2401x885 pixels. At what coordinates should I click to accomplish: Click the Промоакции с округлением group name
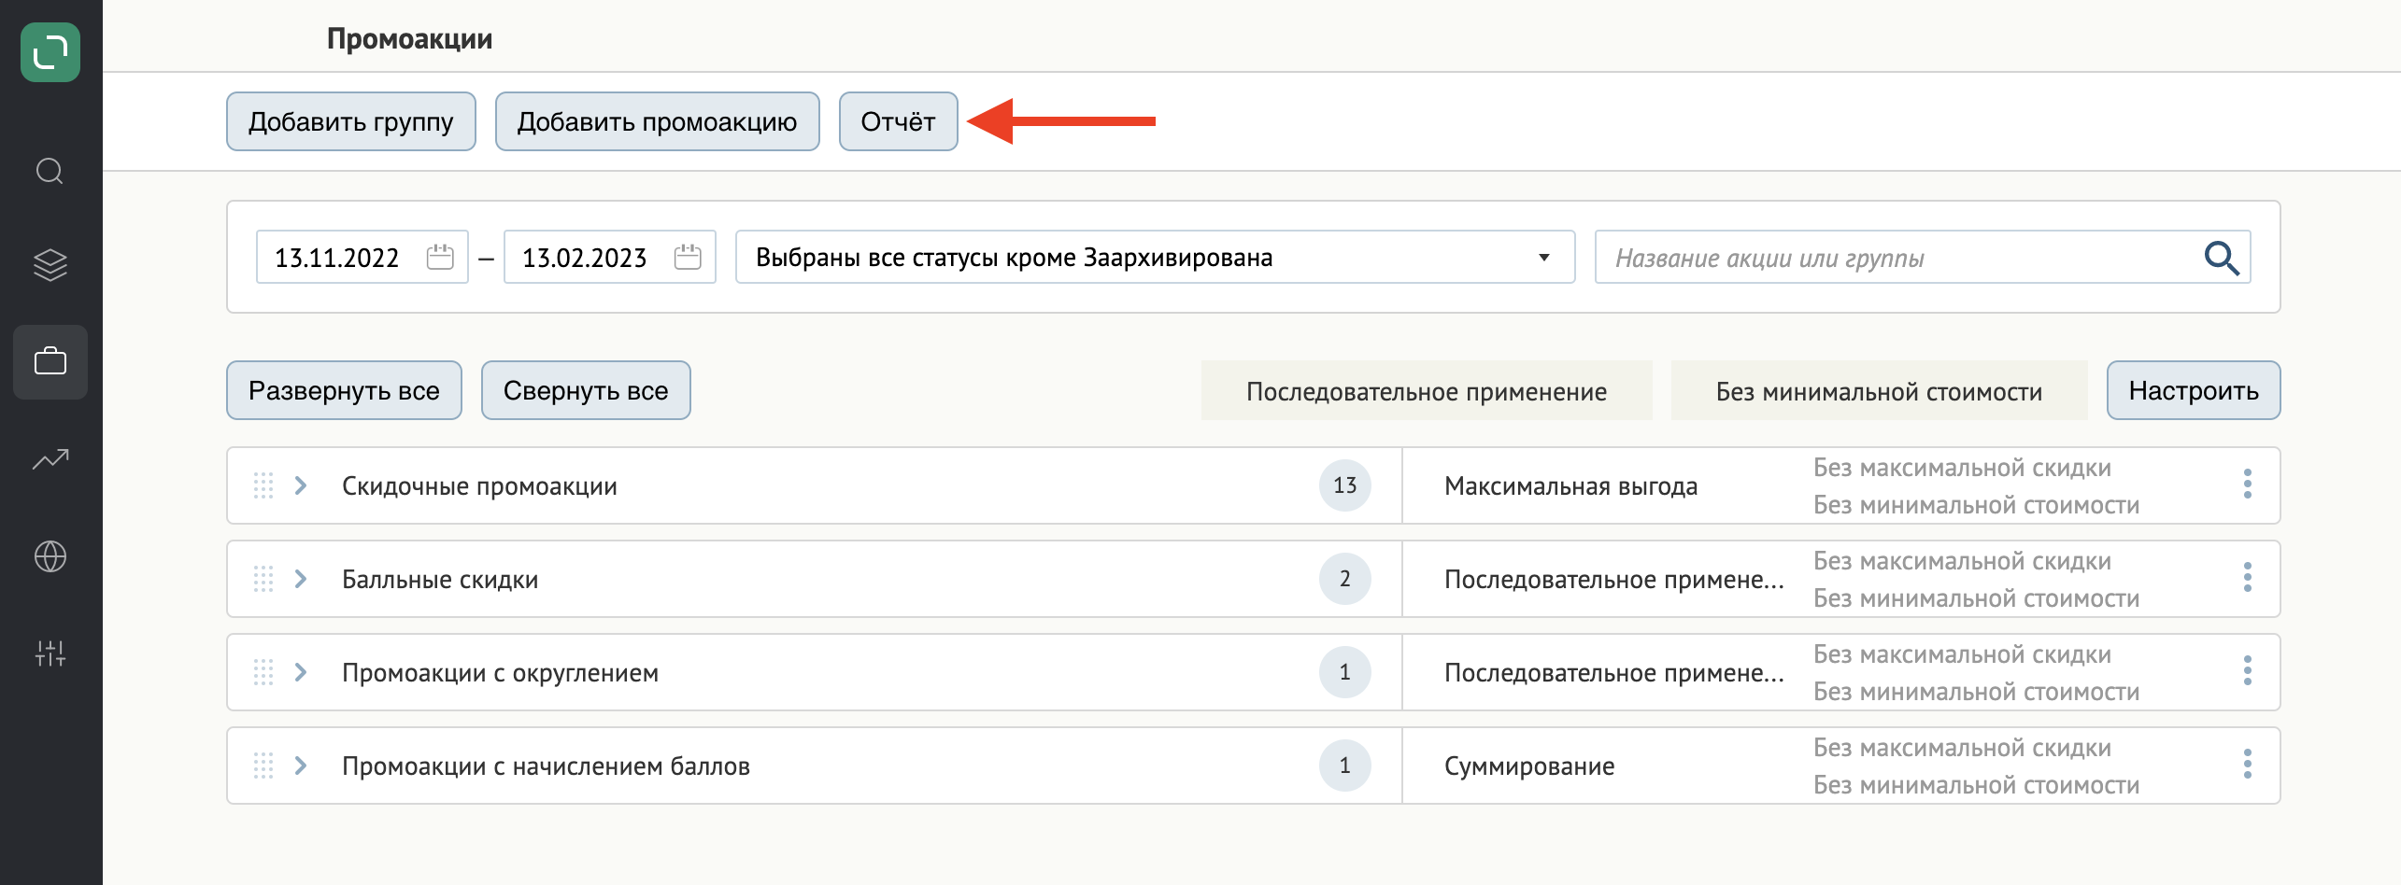pyautogui.click(x=500, y=673)
